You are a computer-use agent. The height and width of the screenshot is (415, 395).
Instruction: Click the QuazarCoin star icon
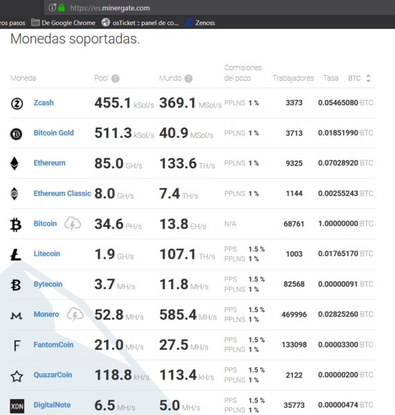(17, 376)
